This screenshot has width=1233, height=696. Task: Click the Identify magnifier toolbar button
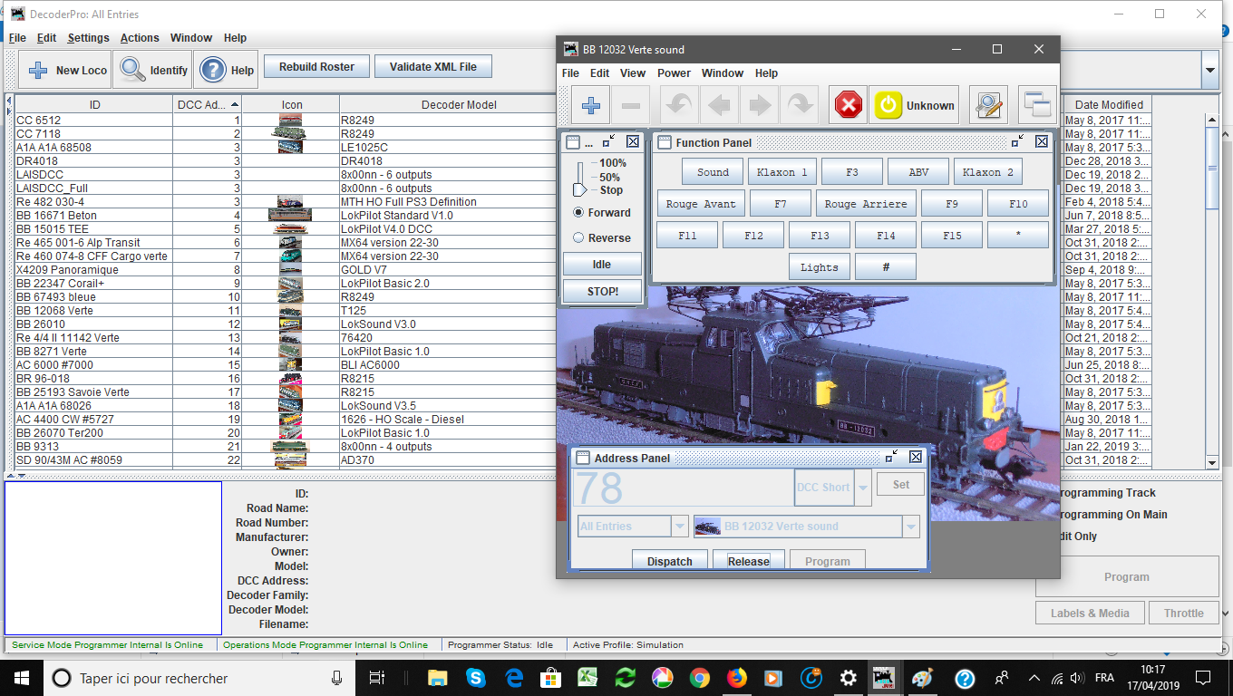click(x=154, y=70)
